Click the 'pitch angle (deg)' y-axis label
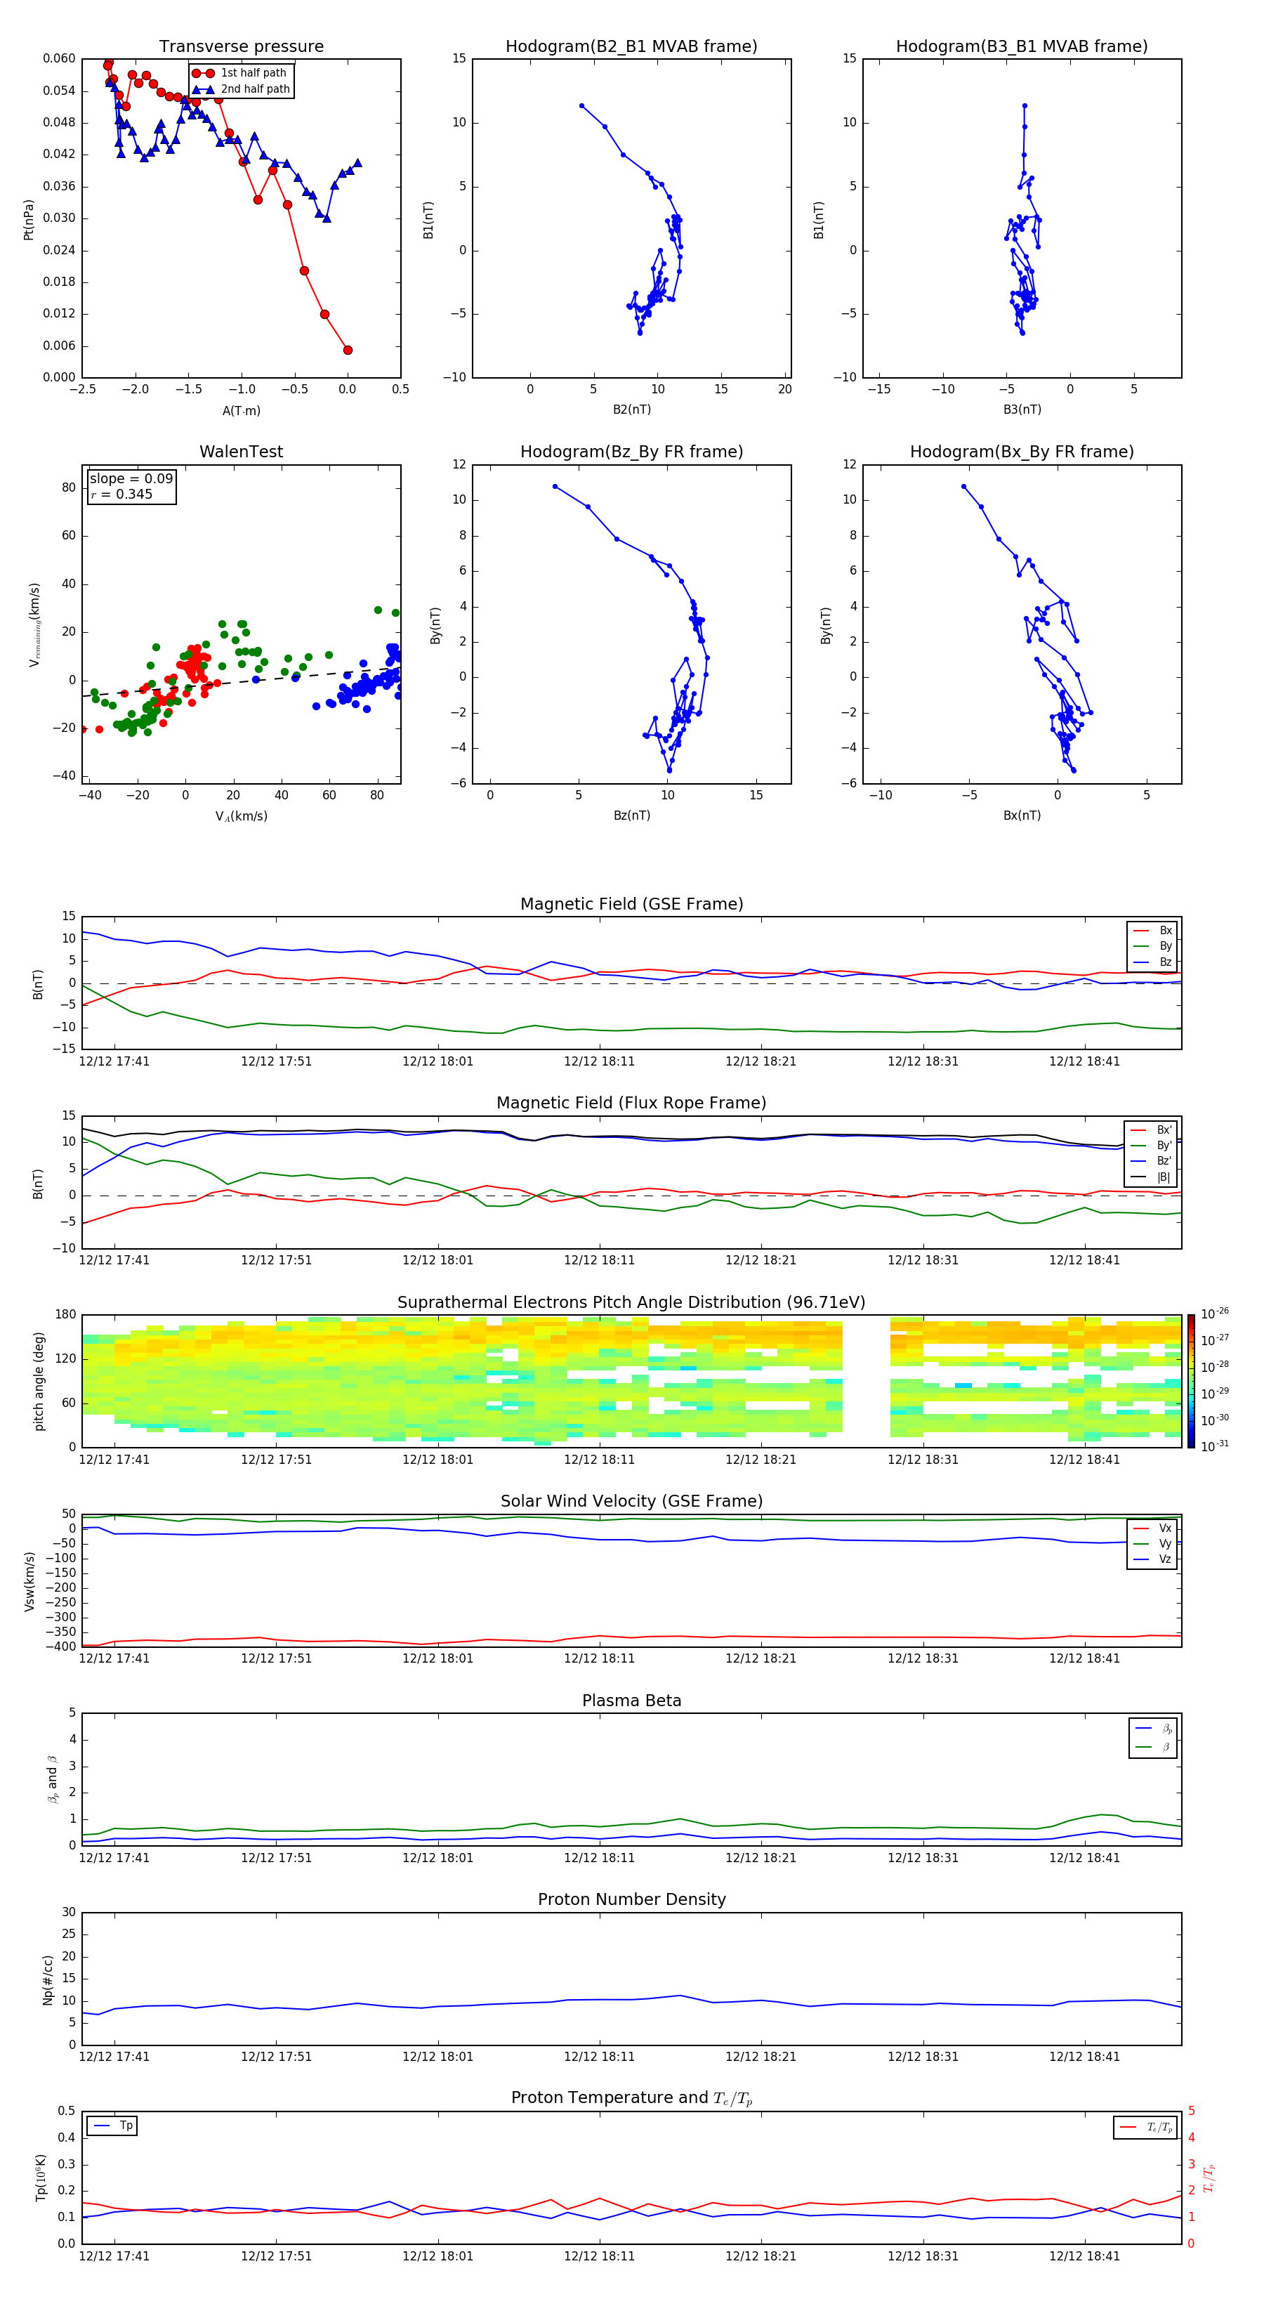Viewport: 1264px width, 2318px height. pyautogui.click(x=39, y=1381)
